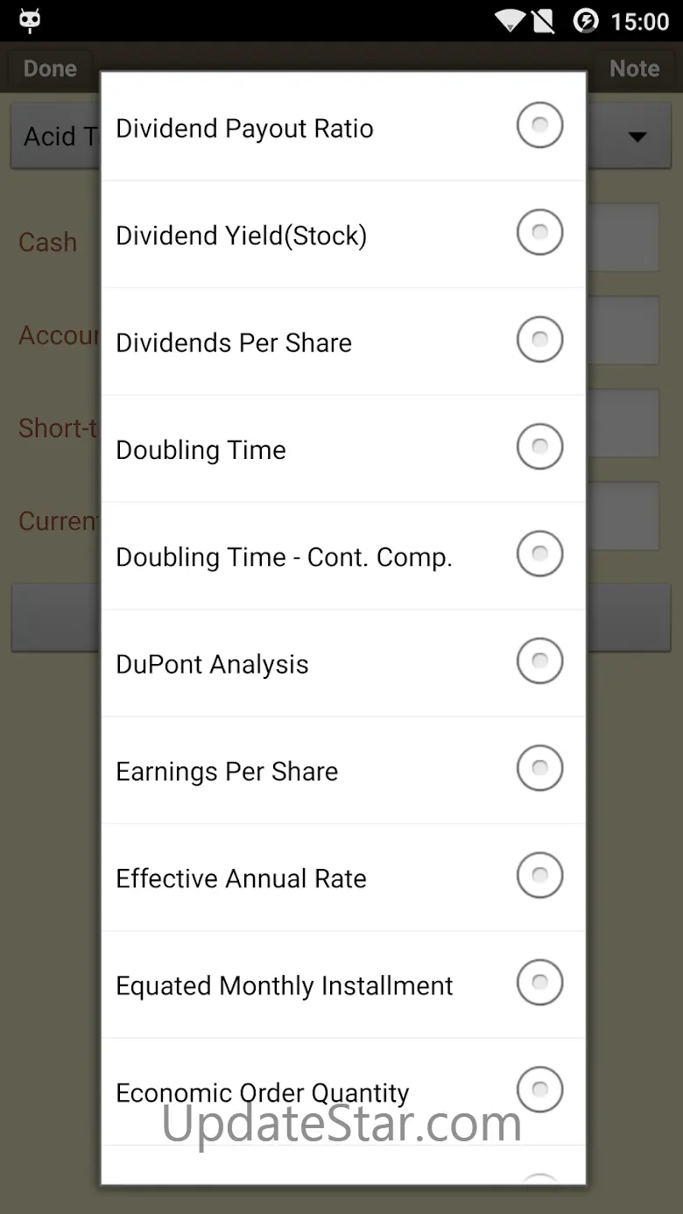Image resolution: width=683 pixels, height=1214 pixels.
Task: Tap the Earnings Per Share list entry text
Action: 227,772
